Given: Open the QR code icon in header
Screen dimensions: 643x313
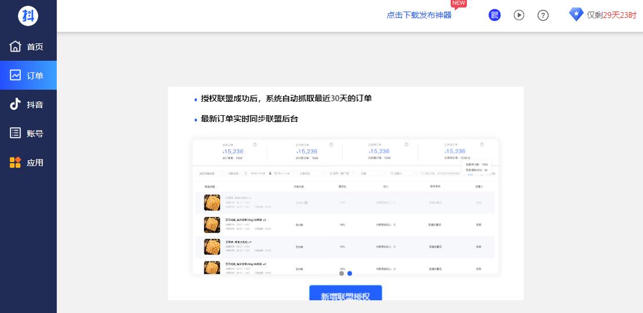Looking at the screenshot, I should click(x=495, y=15).
